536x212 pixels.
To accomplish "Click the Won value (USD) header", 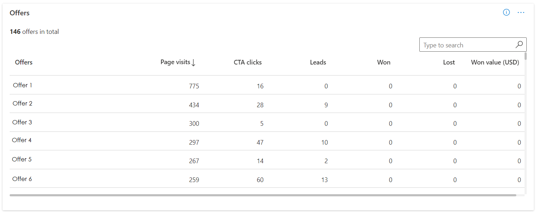I will coord(495,62).
